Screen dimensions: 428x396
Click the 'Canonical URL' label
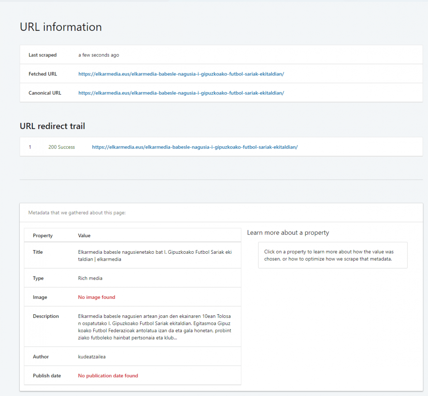(x=45, y=93)
